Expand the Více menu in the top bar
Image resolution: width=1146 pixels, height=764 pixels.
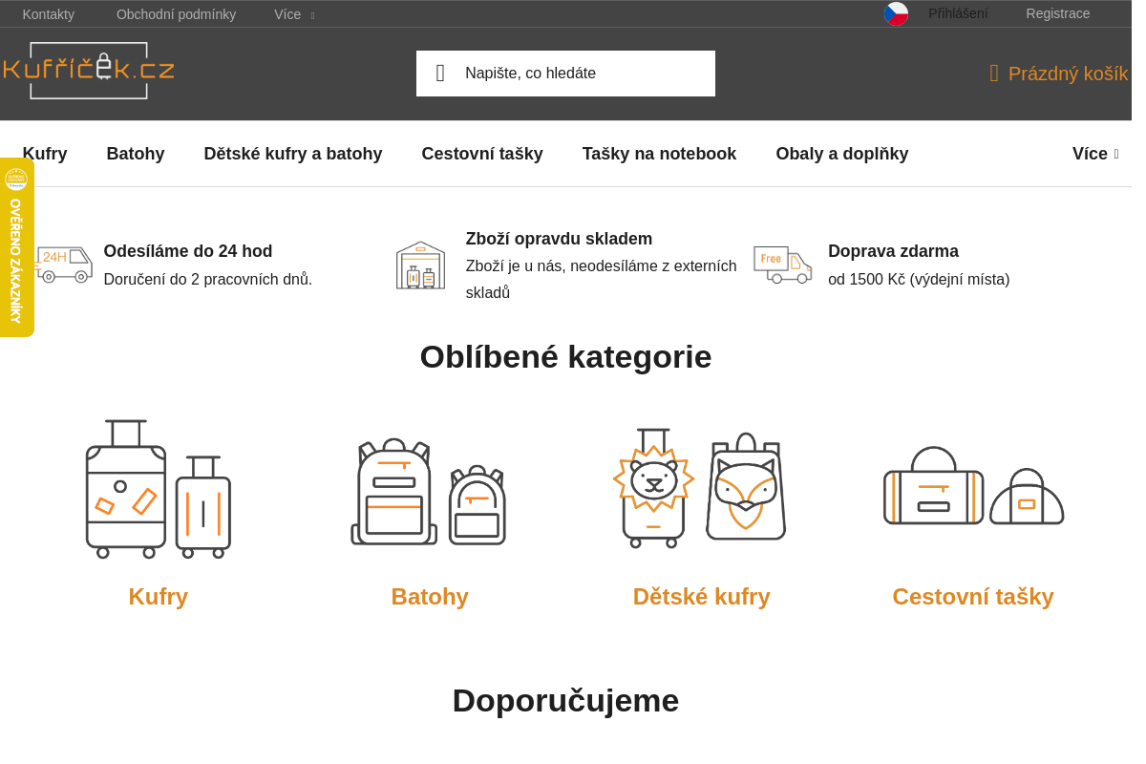289,13
